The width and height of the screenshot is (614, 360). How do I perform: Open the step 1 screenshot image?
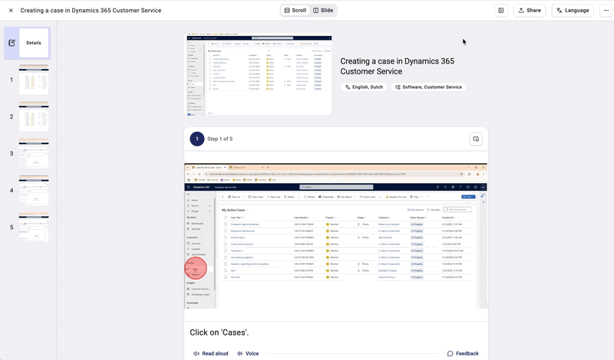(336, 236)
